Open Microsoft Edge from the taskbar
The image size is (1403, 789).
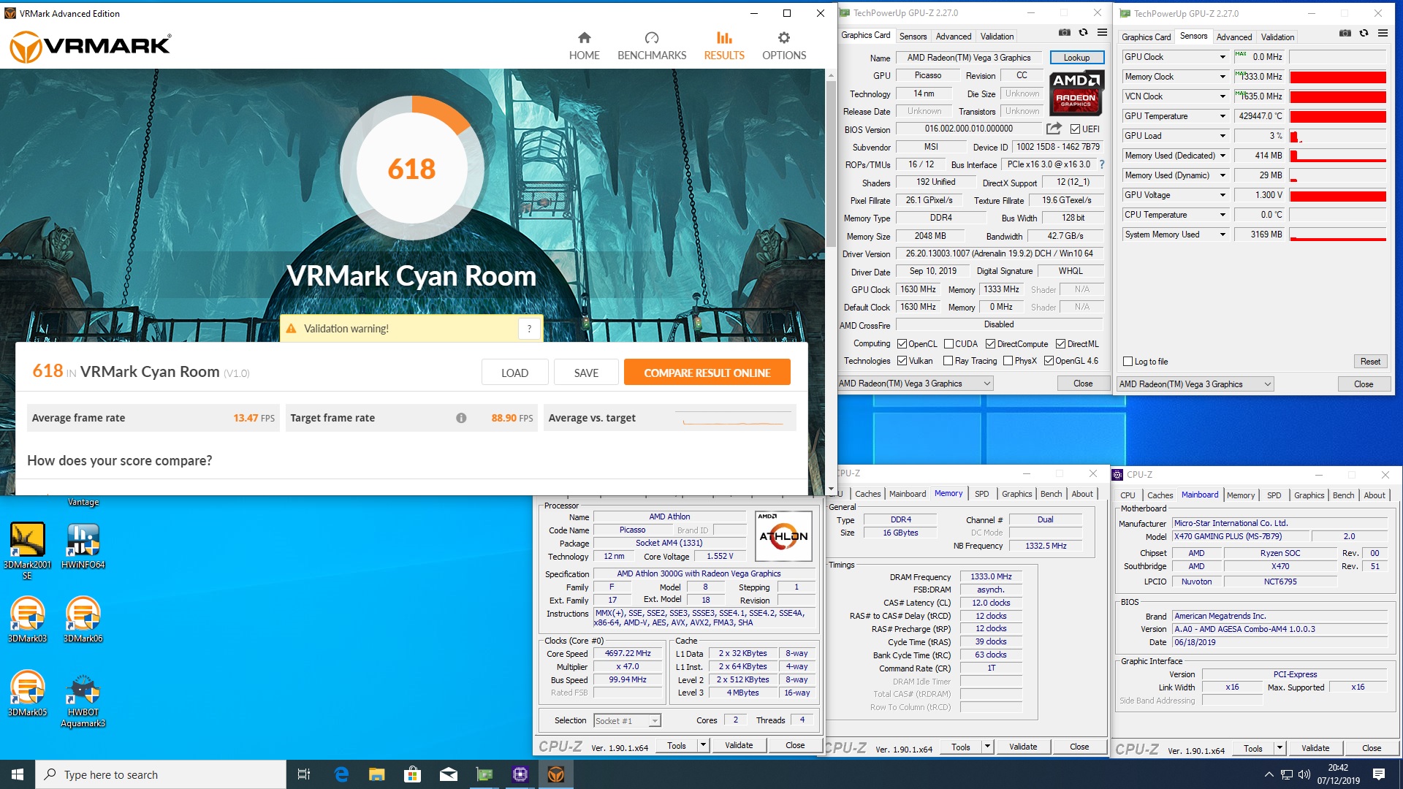tap(341, 774)
